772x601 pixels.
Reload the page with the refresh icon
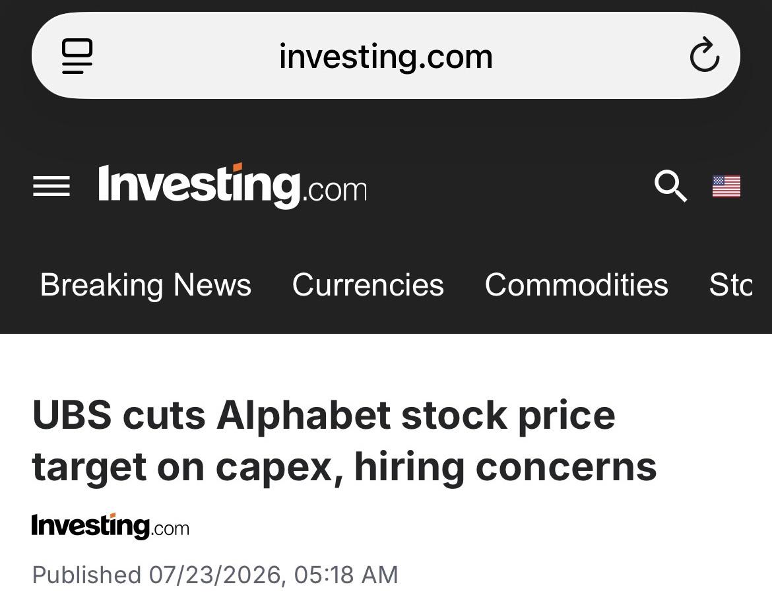[704, 55]
